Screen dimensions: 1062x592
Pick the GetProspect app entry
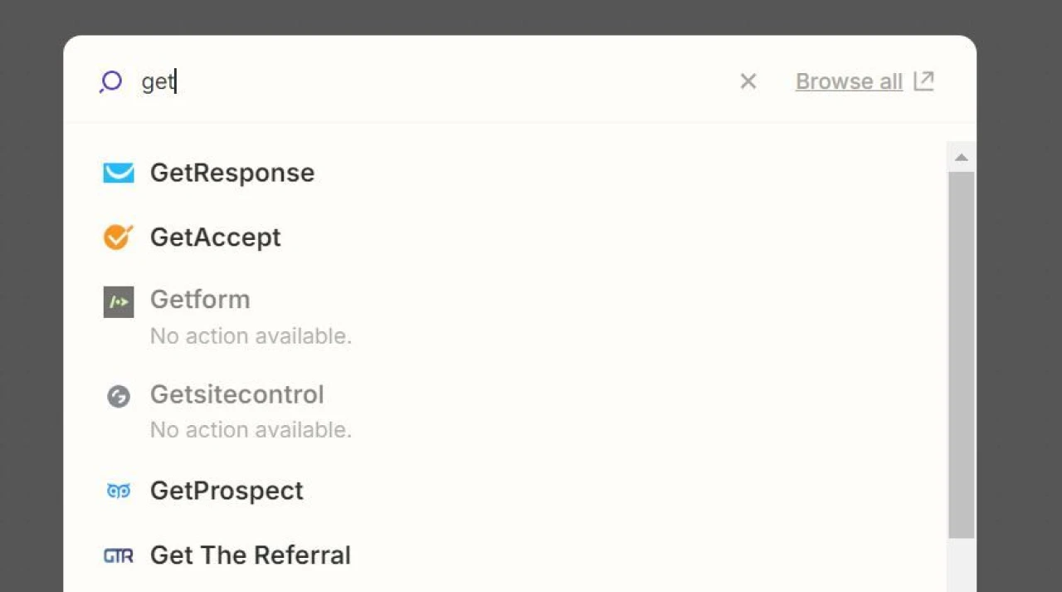click(227, 491)
